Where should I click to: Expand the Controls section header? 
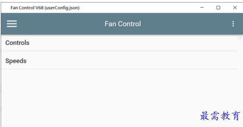pyautogui.click(x=119, y=43)
